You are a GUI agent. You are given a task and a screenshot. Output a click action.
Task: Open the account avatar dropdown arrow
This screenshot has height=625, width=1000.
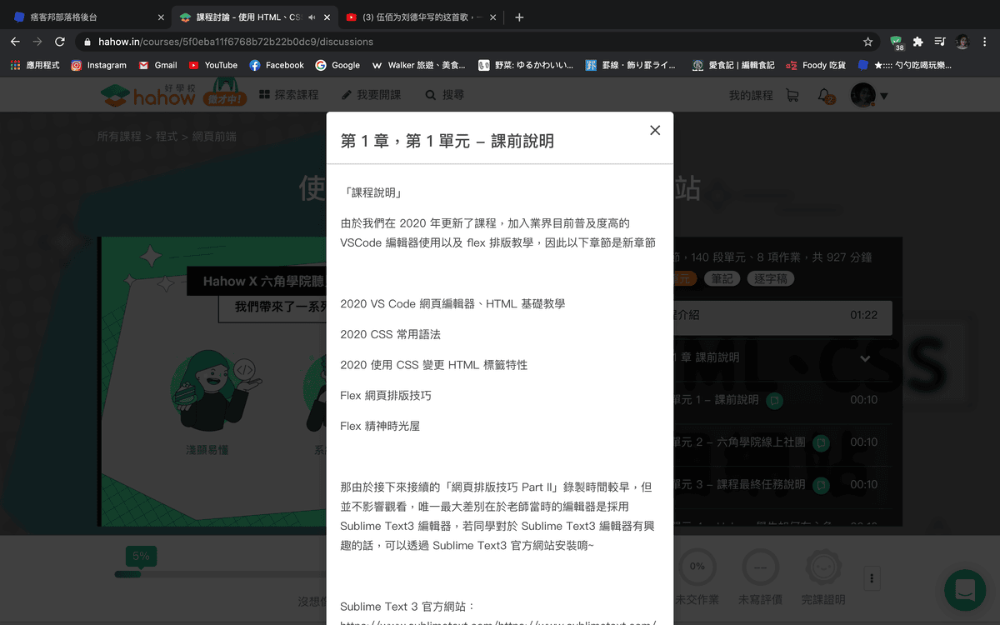pyautogui.click(x=884, y=94)
